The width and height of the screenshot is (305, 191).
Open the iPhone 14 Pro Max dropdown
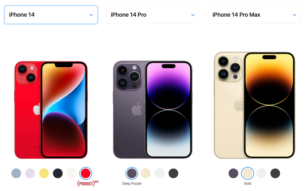pyautogui.click(x=254, y=15)
